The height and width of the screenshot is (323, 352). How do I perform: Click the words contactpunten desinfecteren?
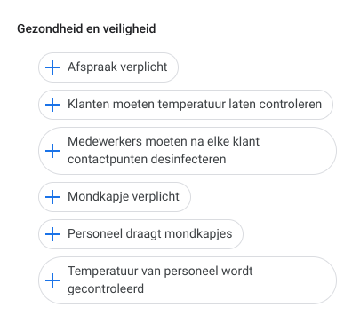click(147, 159)
